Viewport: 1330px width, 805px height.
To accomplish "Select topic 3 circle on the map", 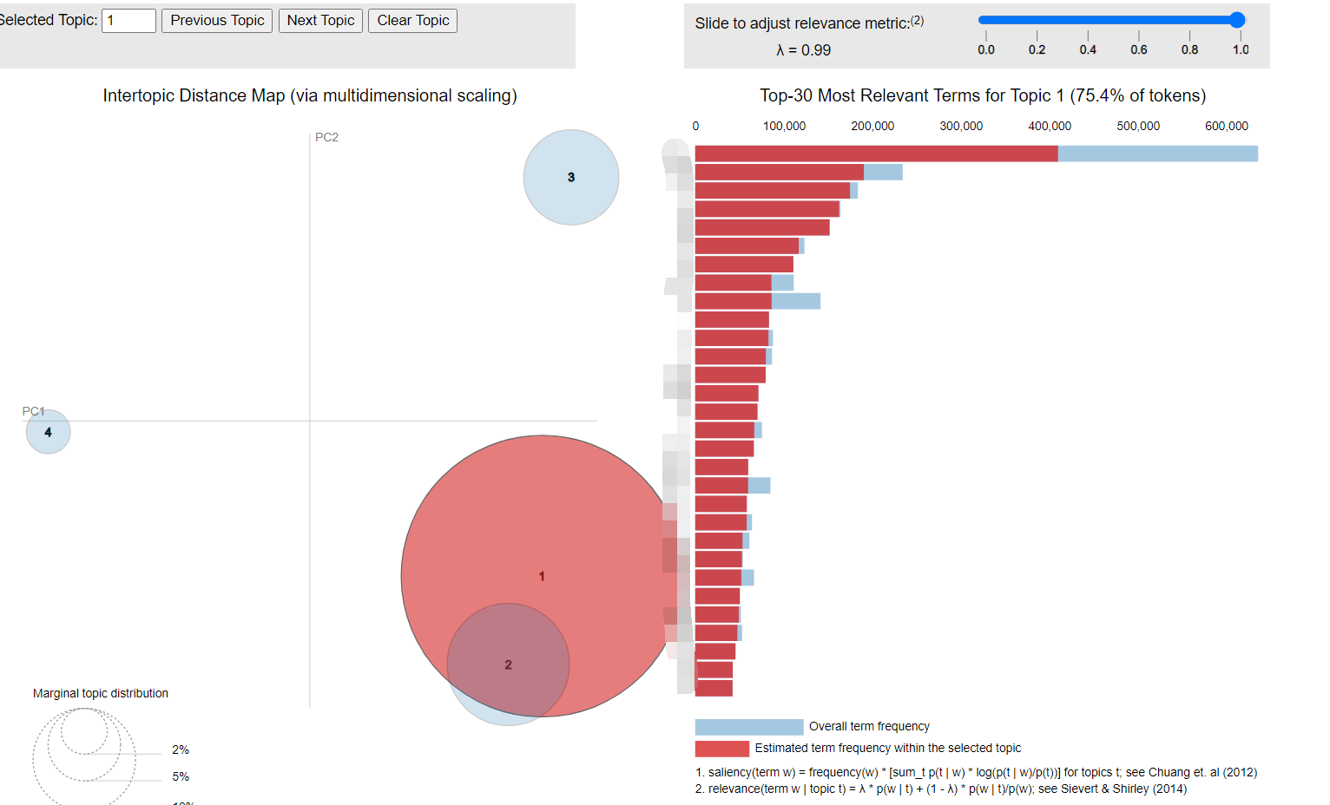I will [571, 177].
